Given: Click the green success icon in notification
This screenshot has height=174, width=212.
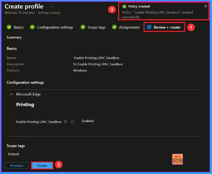Looking at the screenshot, I should point(124,6).
